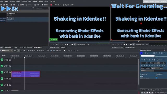167x94 pixels.
Task: Hide video on track V1
Action: click(7, 72)
